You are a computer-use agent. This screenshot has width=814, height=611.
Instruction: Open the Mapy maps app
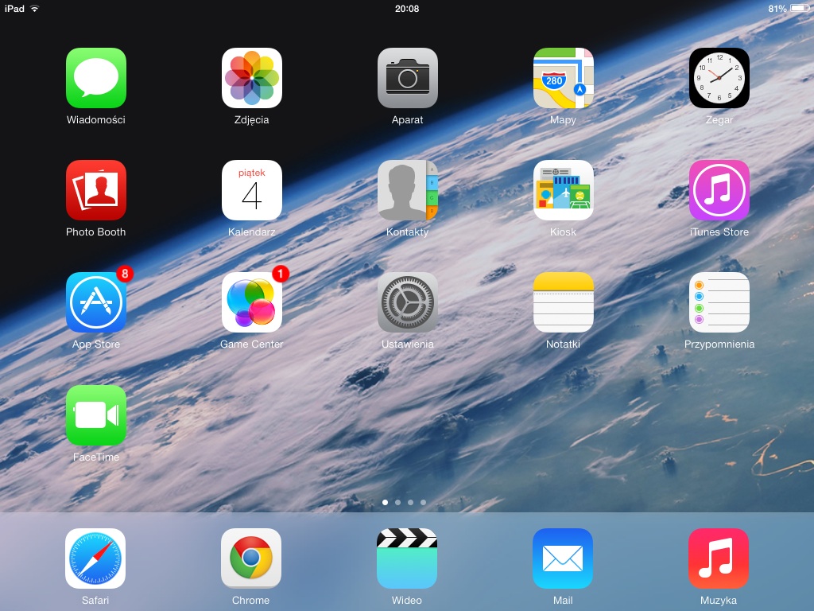tap(564, 78)
